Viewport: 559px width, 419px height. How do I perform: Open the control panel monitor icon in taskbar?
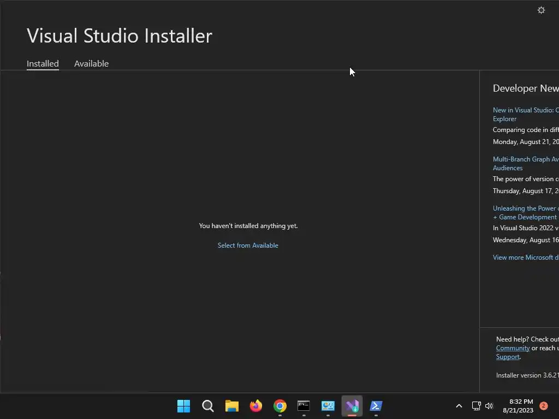pyautogui.click(x=328, y=406)
